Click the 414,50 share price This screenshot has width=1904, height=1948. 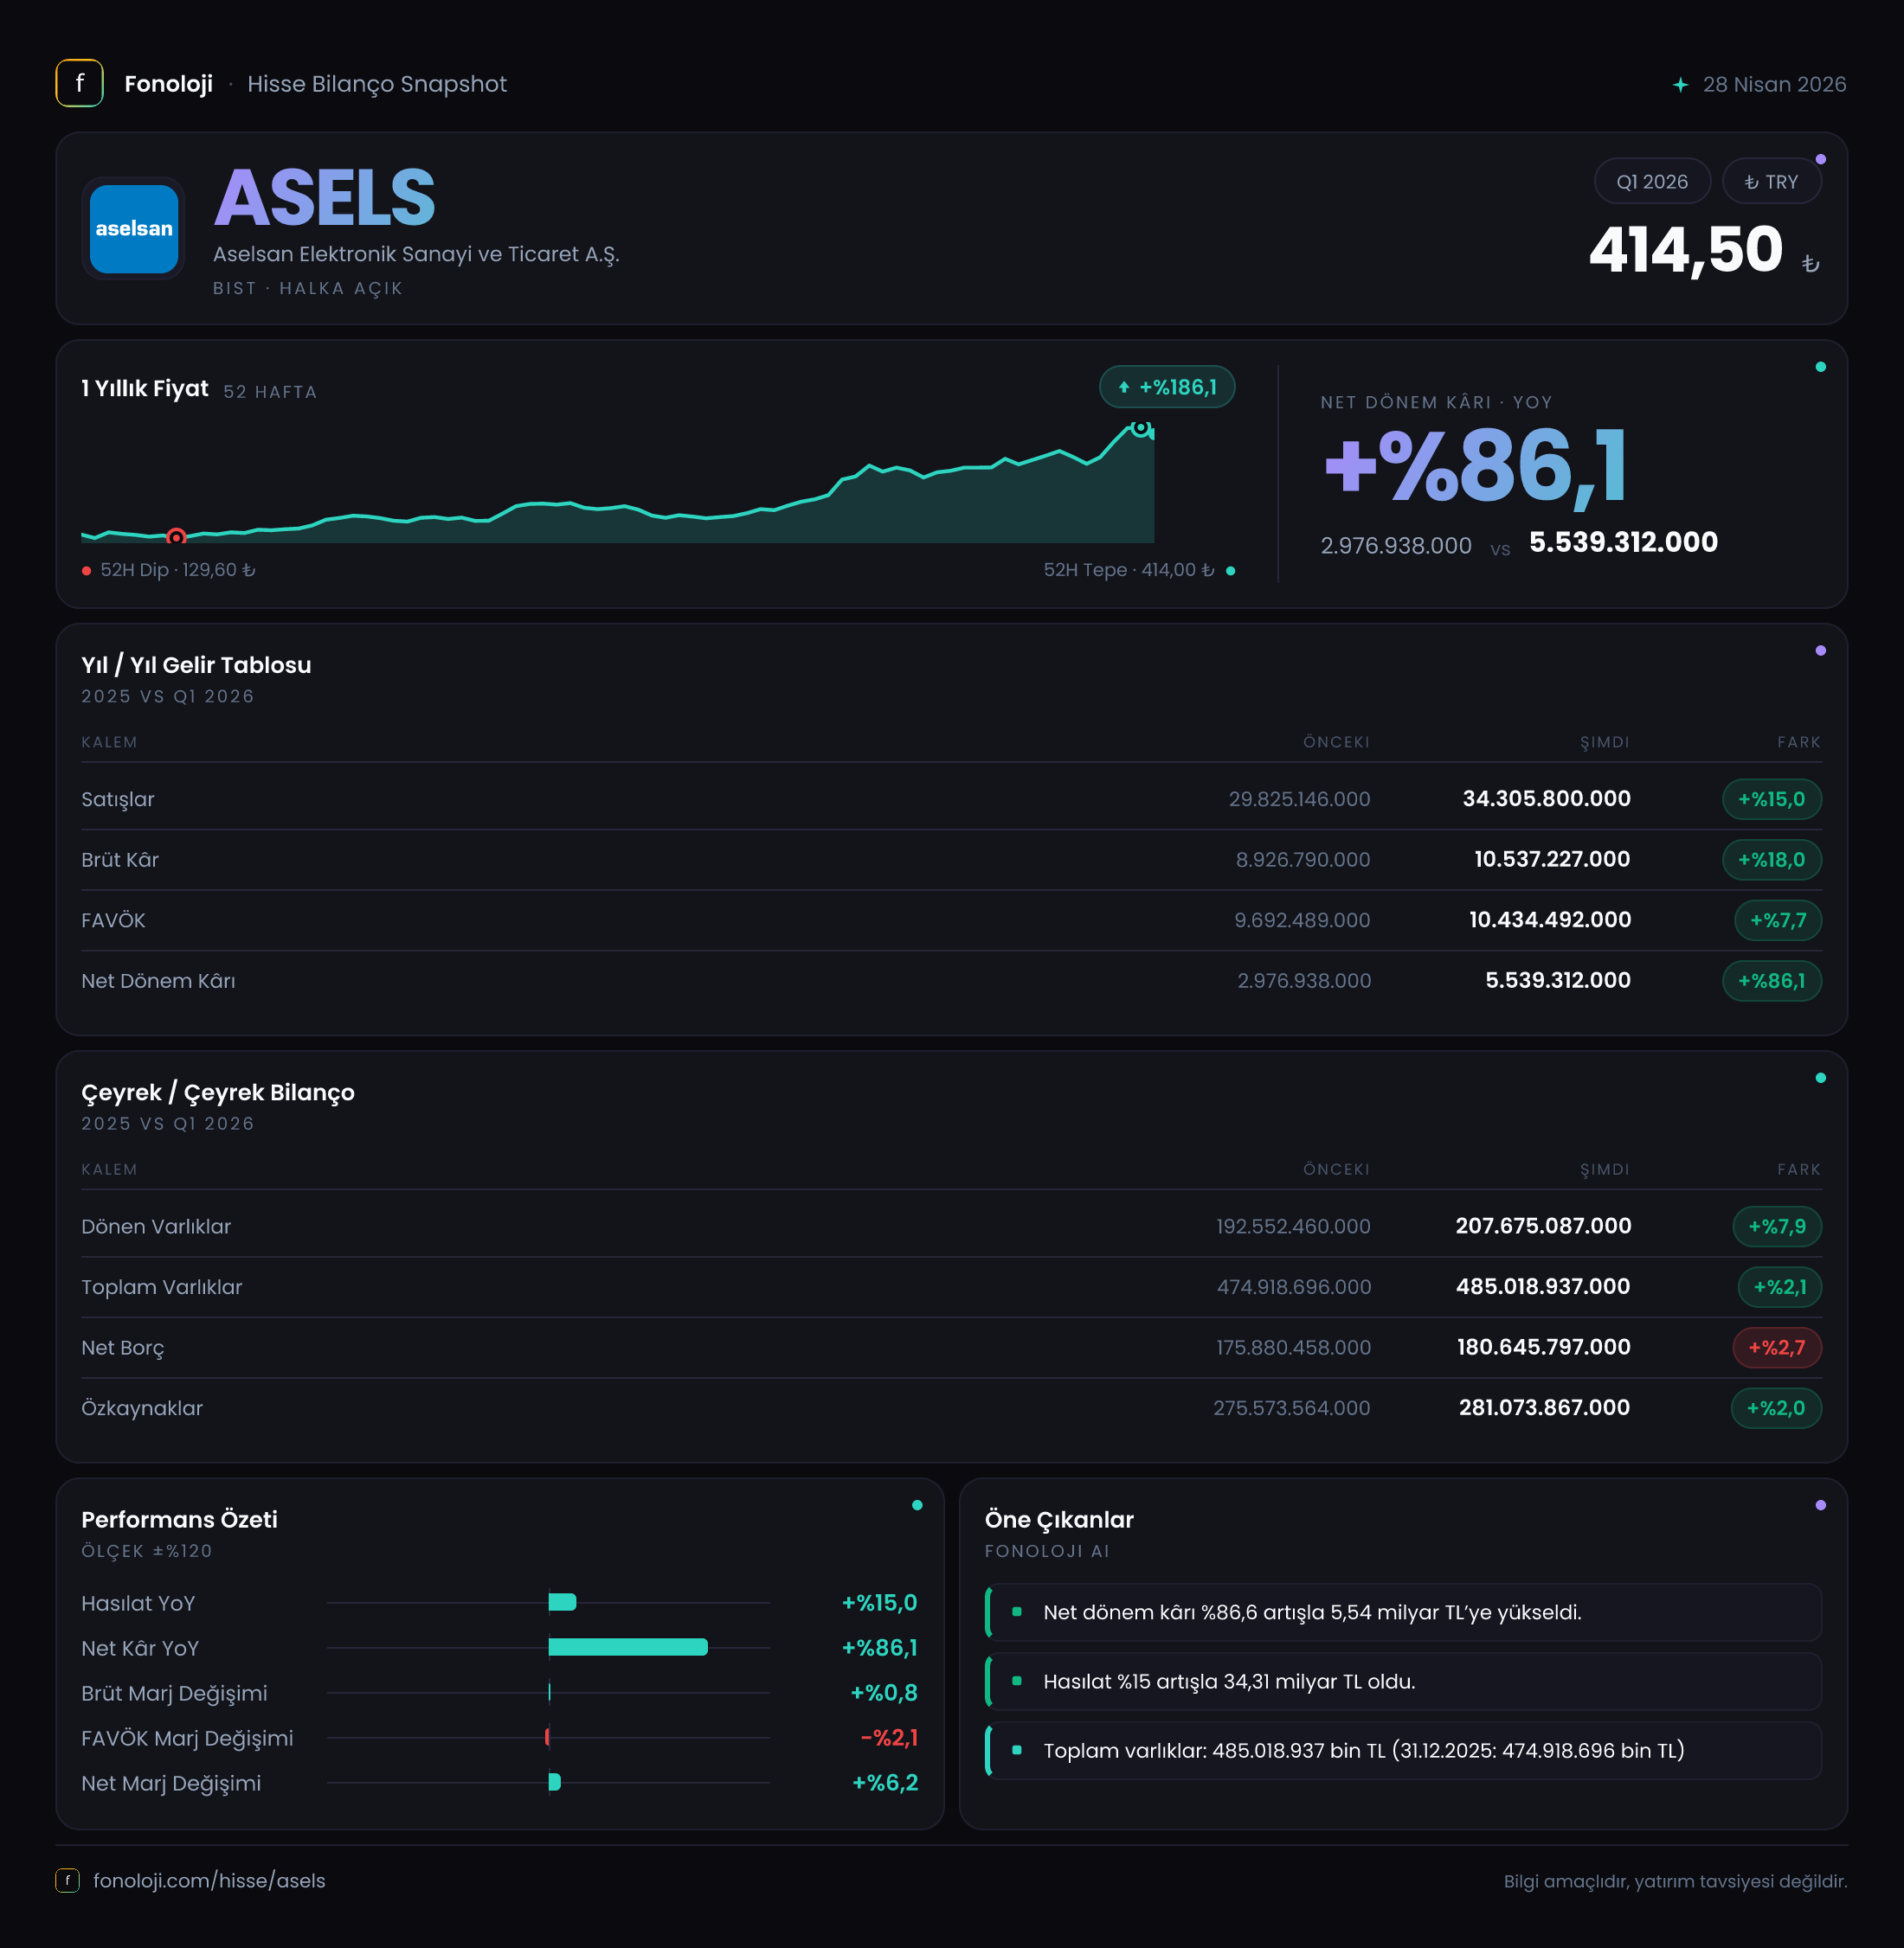[x=1686, y=249]
